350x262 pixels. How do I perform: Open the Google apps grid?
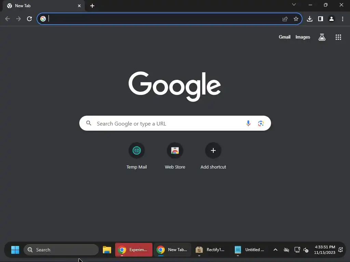point(338,37)
